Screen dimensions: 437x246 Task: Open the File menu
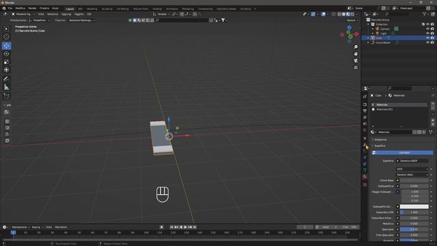pyautogui.click(x=10, y=8)
